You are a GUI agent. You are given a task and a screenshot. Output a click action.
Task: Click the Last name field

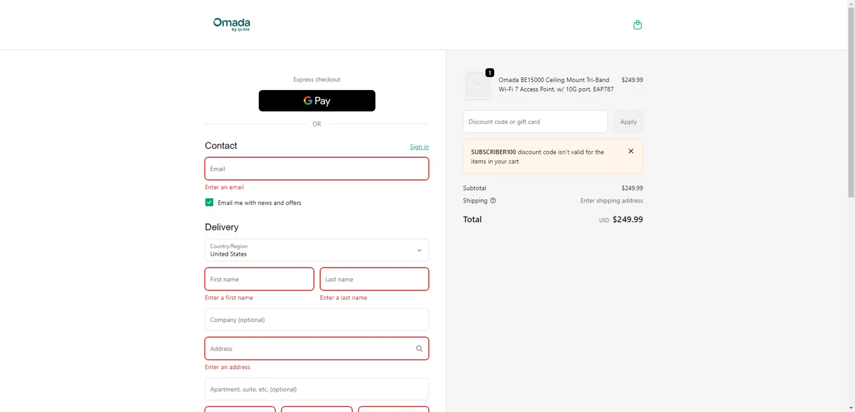374,279
